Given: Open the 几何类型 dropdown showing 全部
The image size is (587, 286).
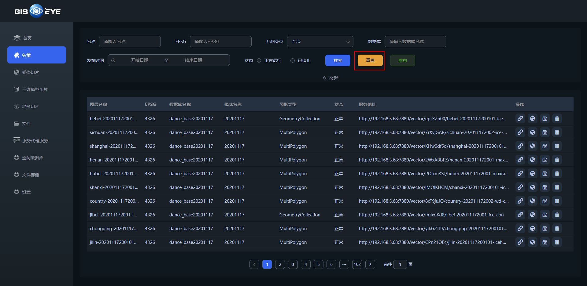Looking at the screenshot, I should (x=320, y=42).
